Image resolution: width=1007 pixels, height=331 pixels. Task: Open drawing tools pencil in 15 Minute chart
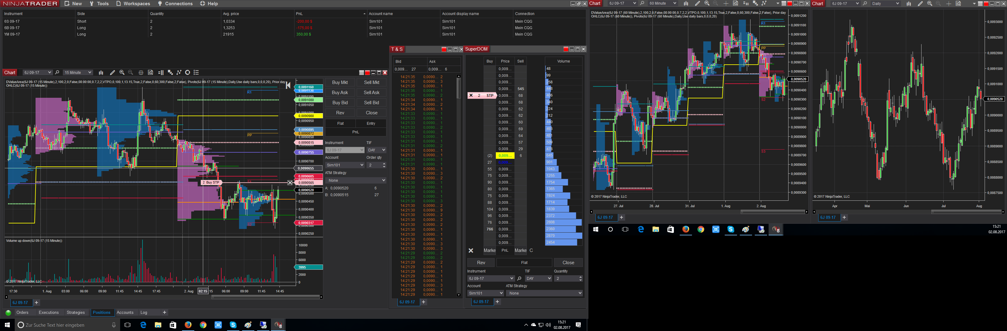(112, 73)
